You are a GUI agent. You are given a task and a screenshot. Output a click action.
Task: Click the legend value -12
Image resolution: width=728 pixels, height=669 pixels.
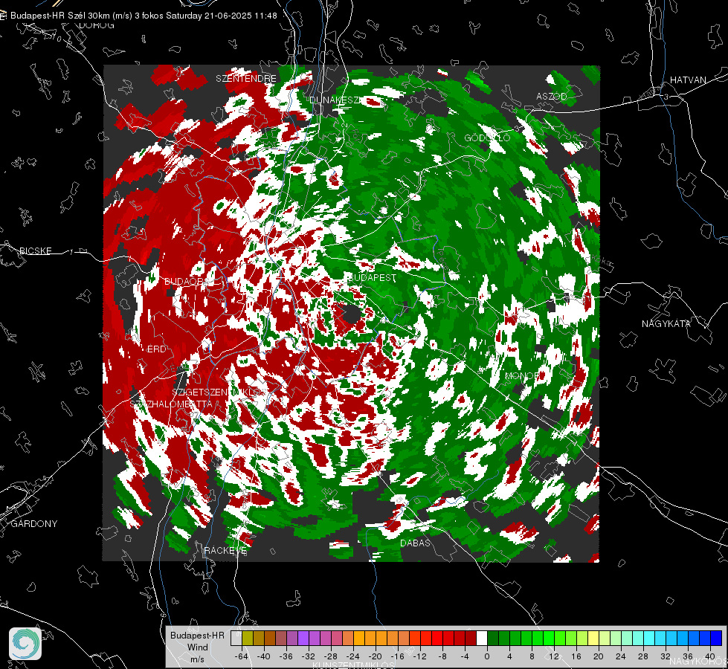tap(419, 656)
